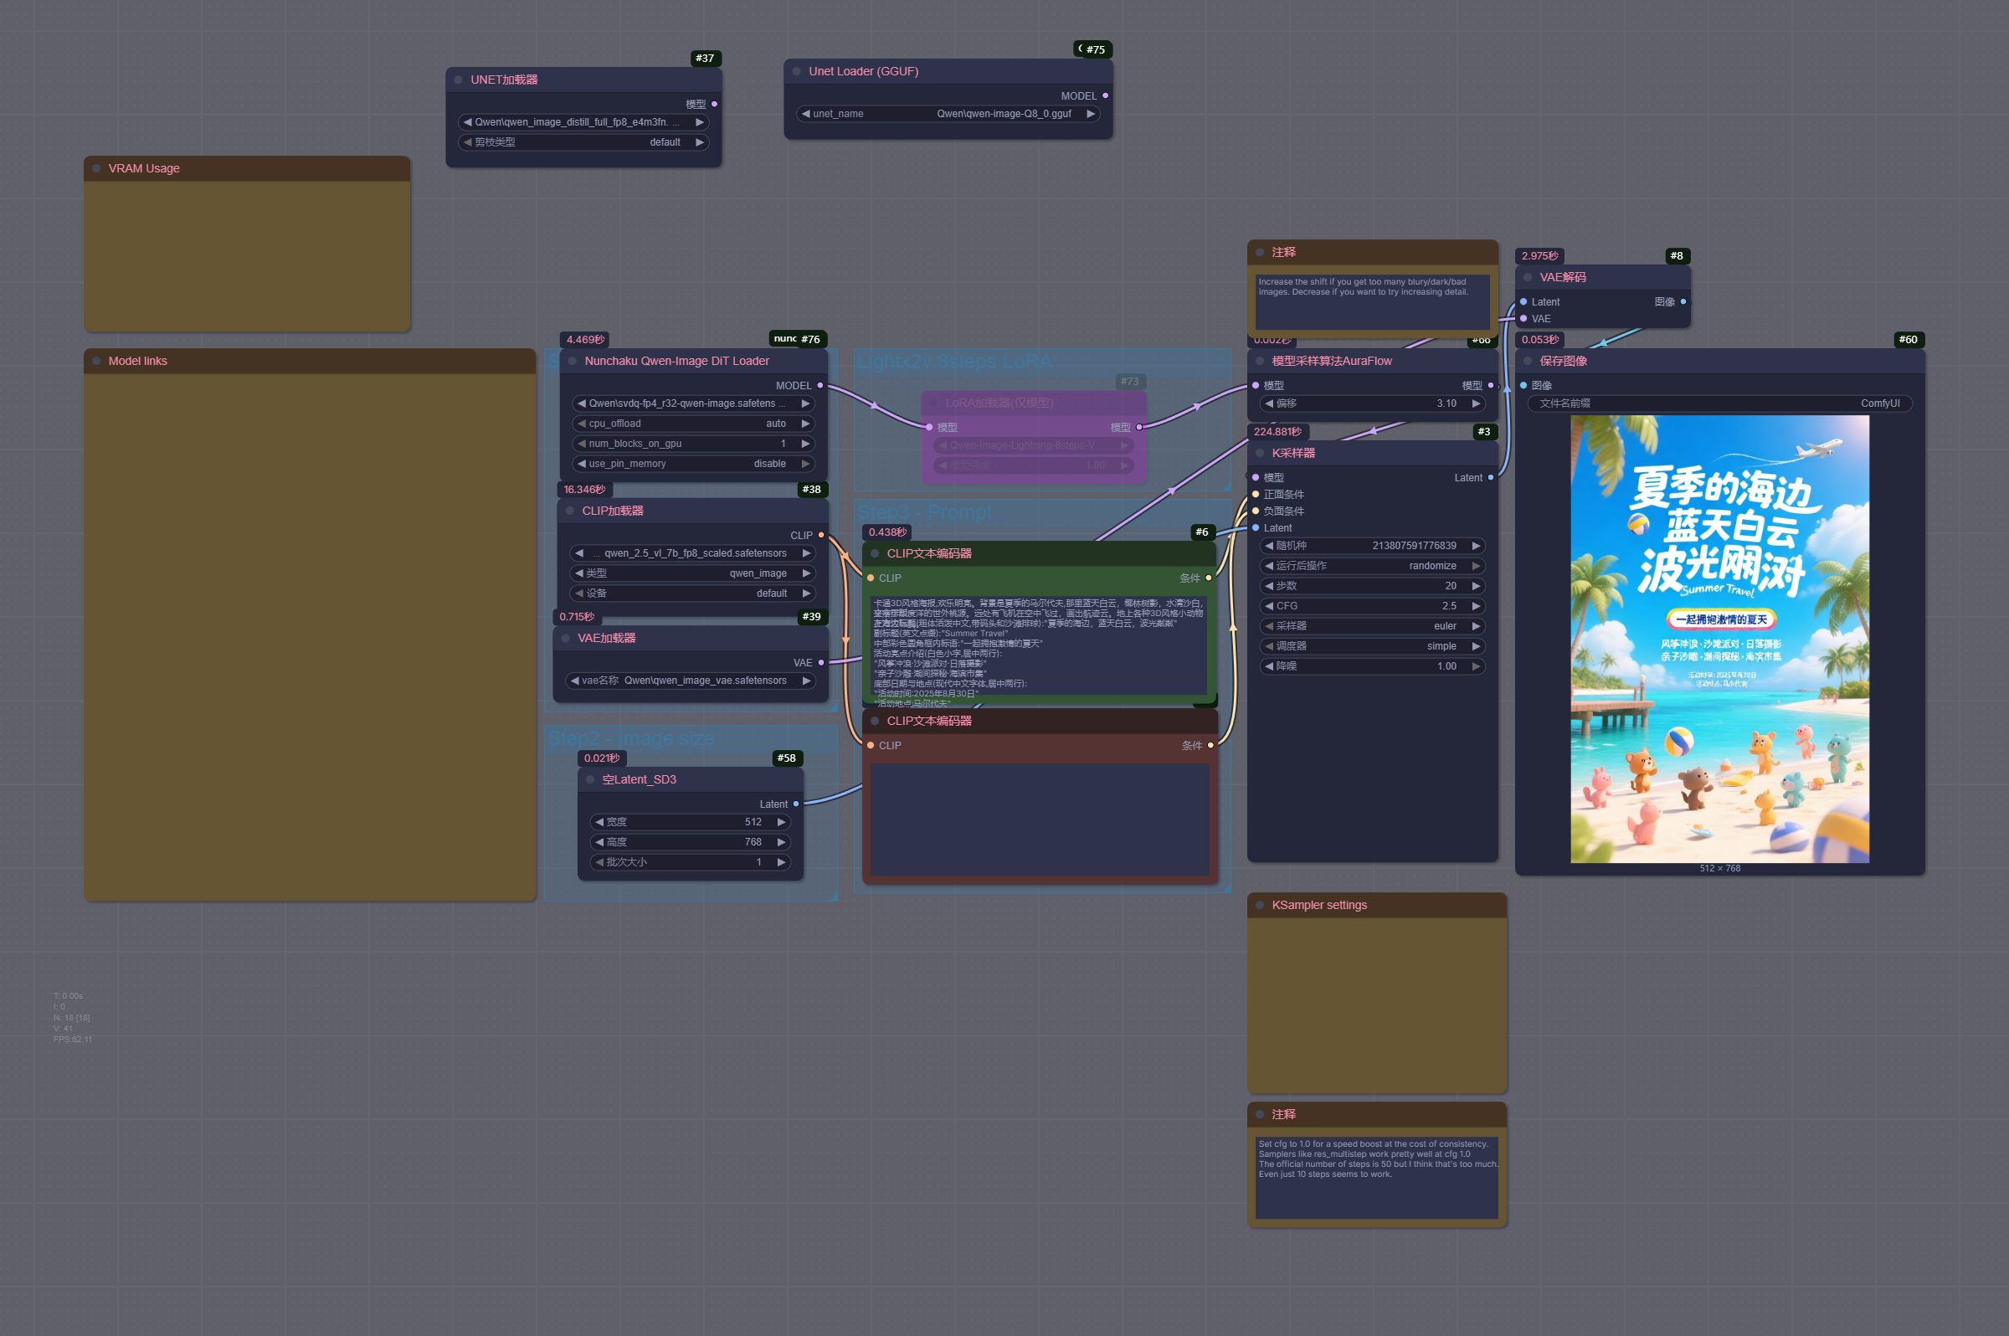Collapse the K采样器 node using its title dot
The height and width of the screenshot is (1336, 2009).
1259,454
